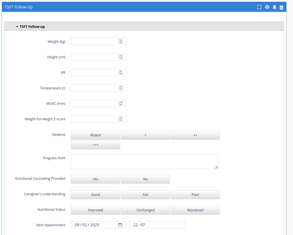
Task: Click the Height (cm) input field
Action: click(x=98, y=57)
